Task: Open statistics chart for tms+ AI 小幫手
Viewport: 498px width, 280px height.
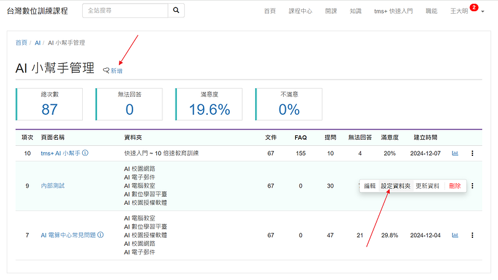Action: click(x=455, y=153)
